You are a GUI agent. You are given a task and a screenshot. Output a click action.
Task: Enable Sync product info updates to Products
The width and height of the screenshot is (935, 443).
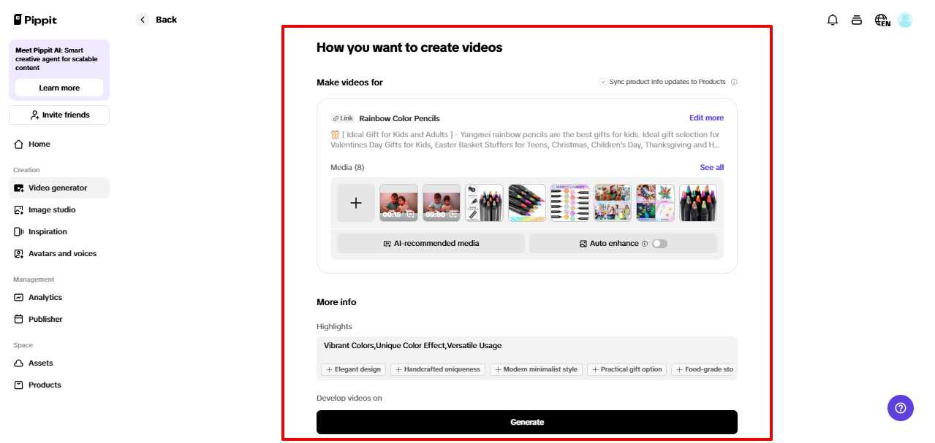(603, 82)
